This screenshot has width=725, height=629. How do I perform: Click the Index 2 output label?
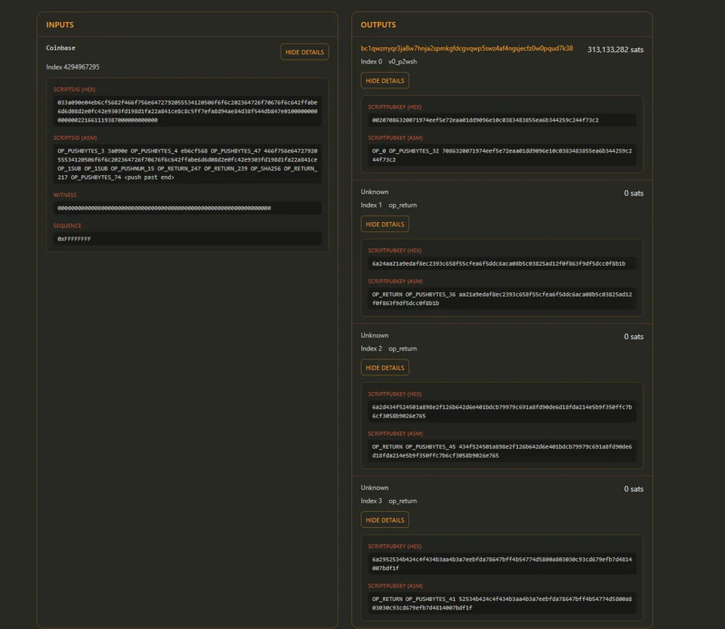(372, 348)
